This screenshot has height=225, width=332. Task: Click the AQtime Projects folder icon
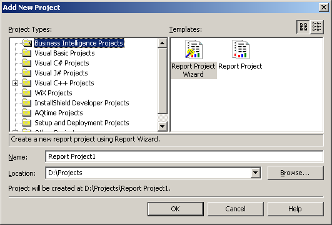pos(27,113)
